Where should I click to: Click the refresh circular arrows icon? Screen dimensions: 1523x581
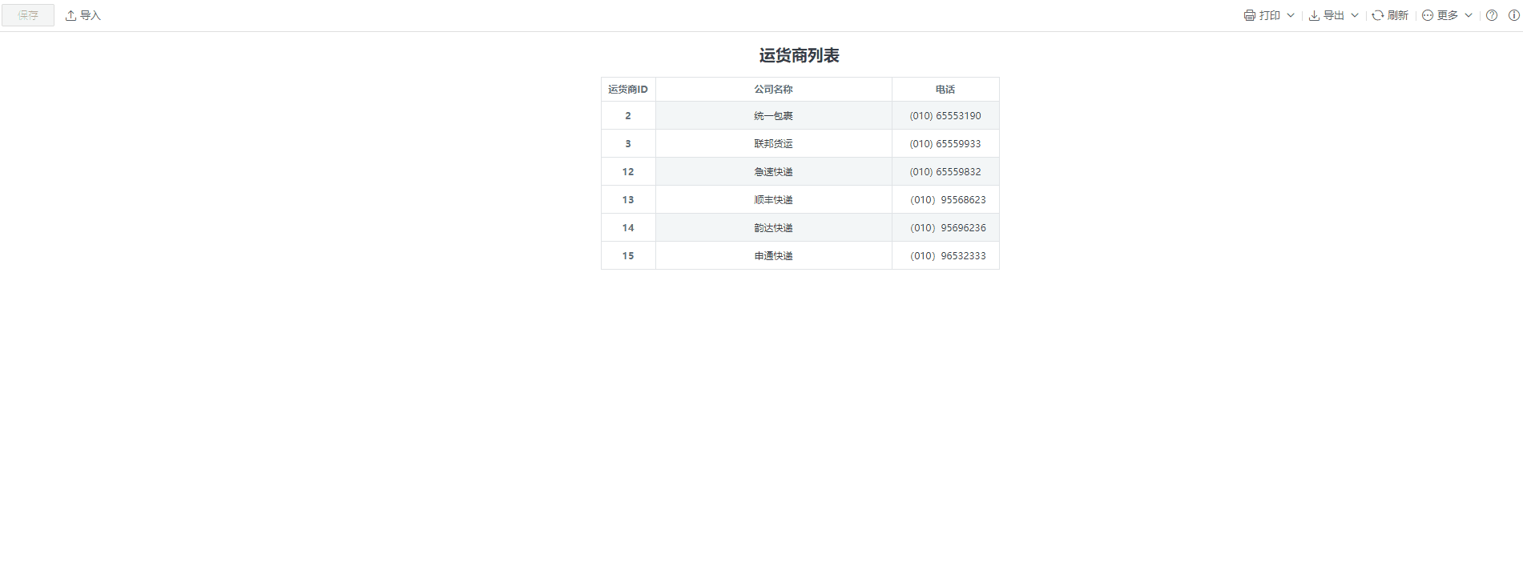click(1377, 15)
